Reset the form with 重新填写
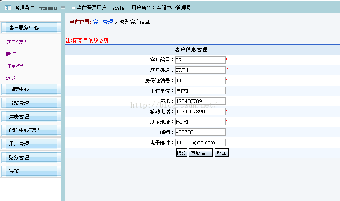This screenshot has height=201, width=340. [x=201, y=153]
